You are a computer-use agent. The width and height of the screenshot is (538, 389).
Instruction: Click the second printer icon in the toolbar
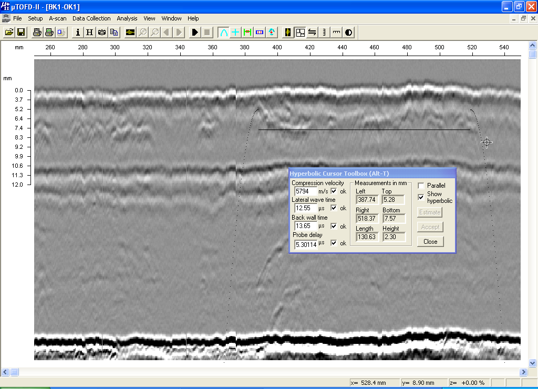[x=49, y=32]
